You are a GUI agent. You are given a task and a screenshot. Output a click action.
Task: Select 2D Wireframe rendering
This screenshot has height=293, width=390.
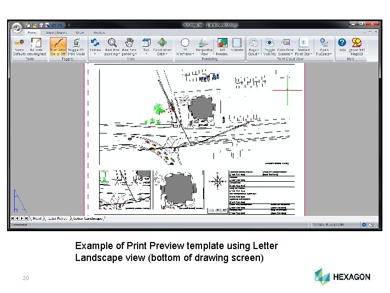pos(185,47)
